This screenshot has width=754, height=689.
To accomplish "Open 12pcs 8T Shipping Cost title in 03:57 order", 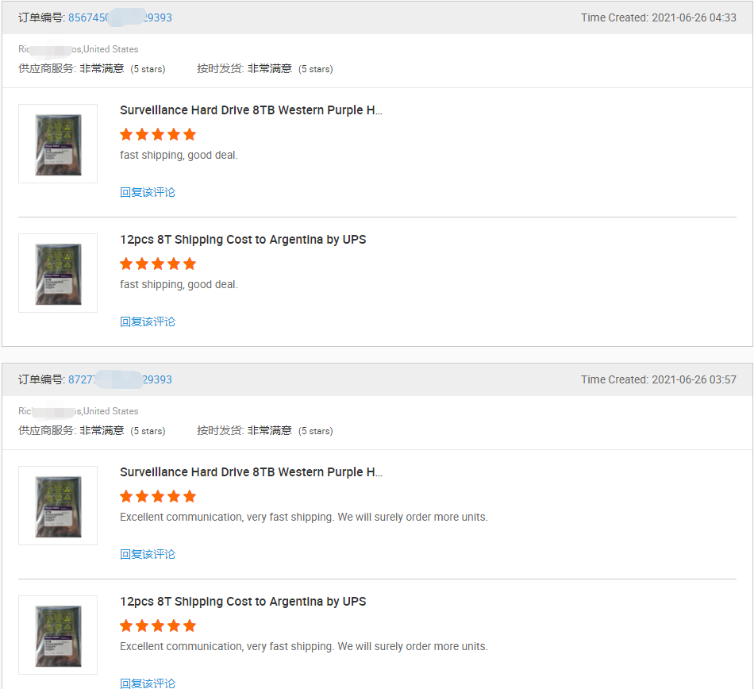I will tap(243, 602).
